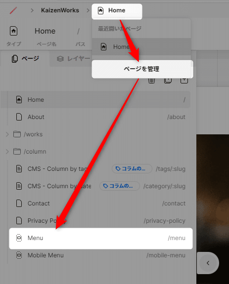Viewport: 229px width, 284px height.
Task: Click the コラムの badge on /category/:slug row
Action: click(x=120, y=186)
